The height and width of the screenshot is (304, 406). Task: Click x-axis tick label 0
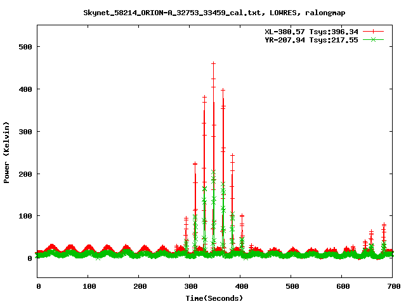pyautogui.click(x=39, y=286)
